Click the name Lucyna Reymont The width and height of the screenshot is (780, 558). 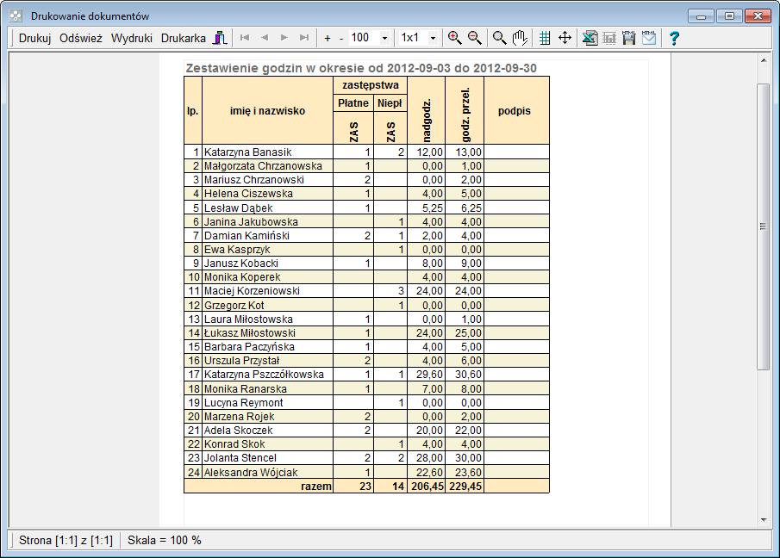244,403
